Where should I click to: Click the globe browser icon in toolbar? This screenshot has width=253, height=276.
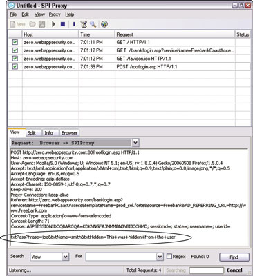click(104, 24)
